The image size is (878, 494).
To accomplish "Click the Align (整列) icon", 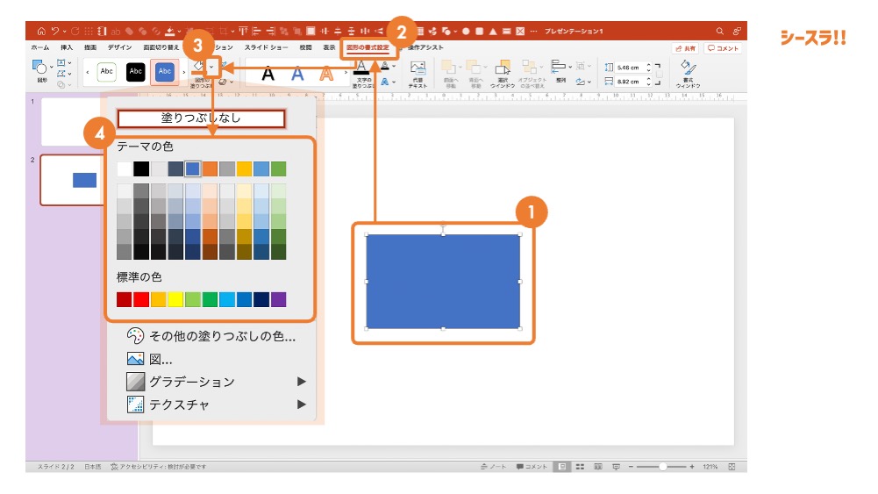I will [x=558, y=67].
